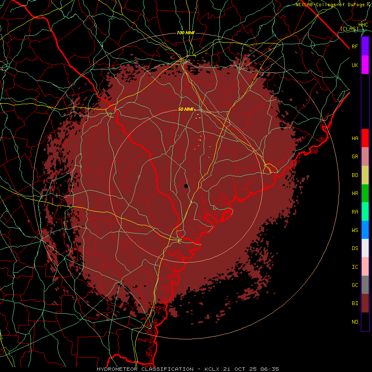Click the "HYDROMETEOR CLASSIFICATION" title text
The height and width of the screenshot is (372, 372).
coord(145,369)
